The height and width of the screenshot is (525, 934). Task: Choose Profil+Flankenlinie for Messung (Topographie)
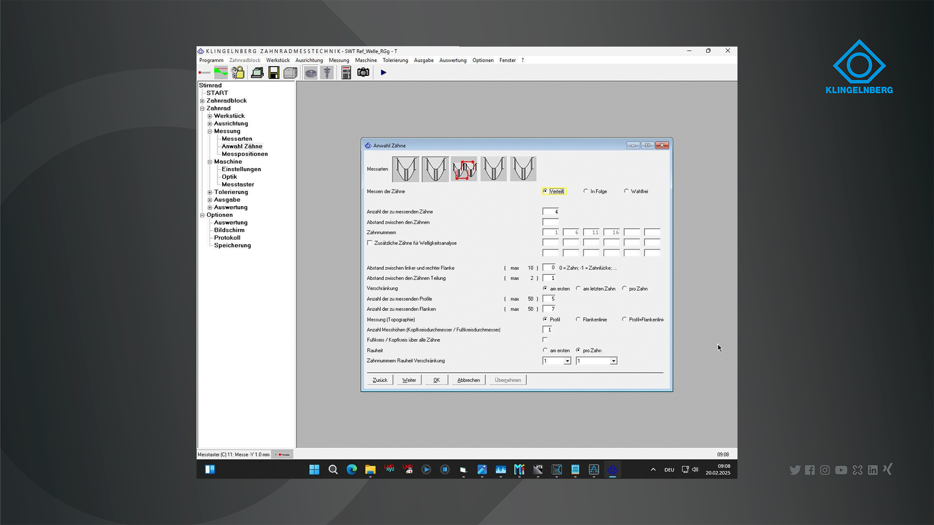pyautogui.click(x=624, y=319)
